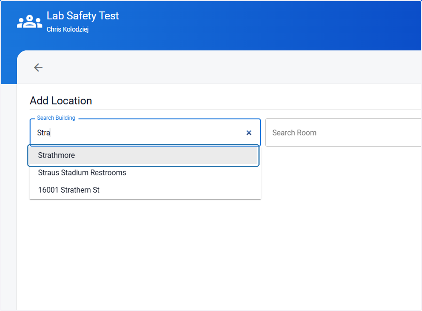This screenshot has height=311, width=422.
Task: Pick 16001 Strathern St option
Action: 145,190
